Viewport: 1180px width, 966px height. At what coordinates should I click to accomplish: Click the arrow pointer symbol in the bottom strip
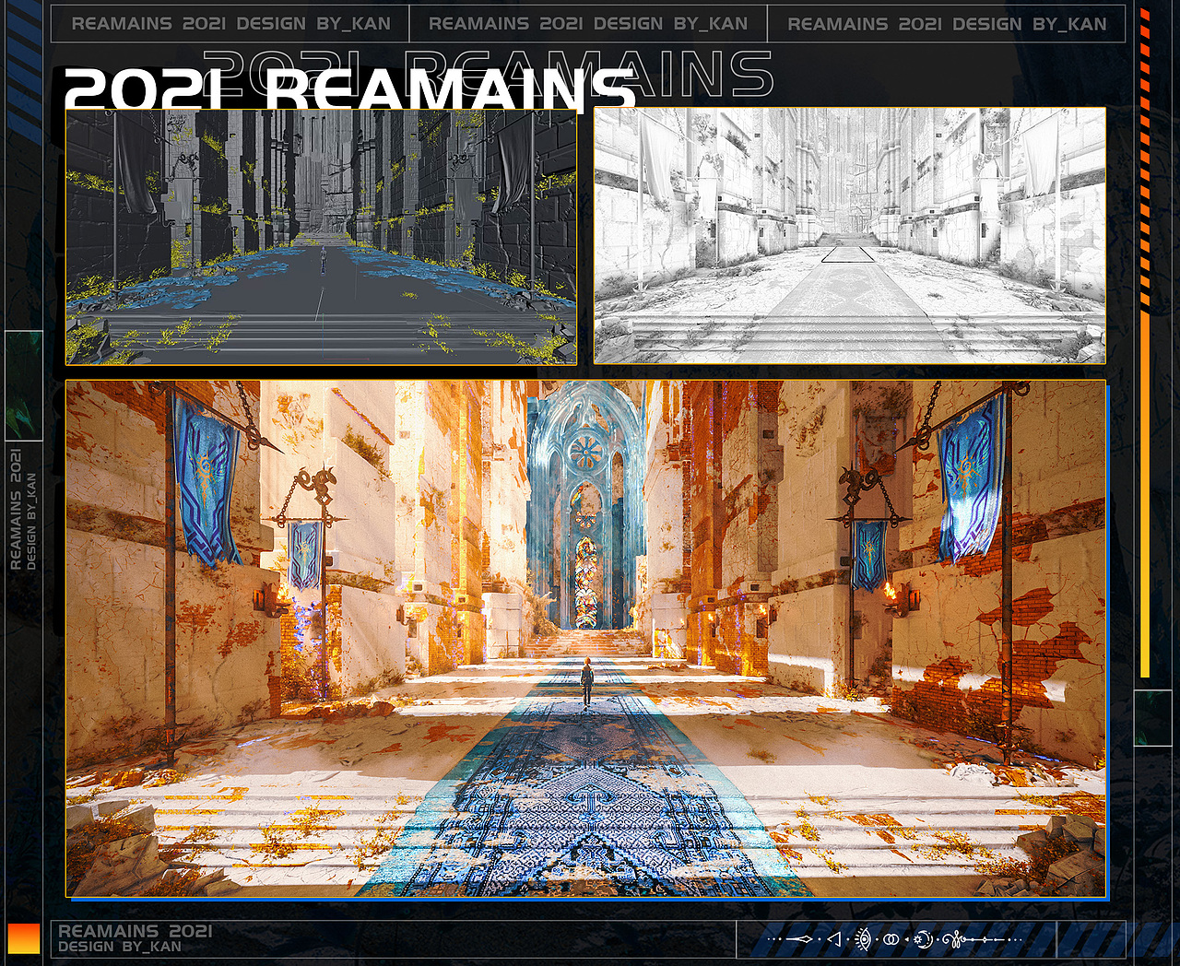coord(799,939)
